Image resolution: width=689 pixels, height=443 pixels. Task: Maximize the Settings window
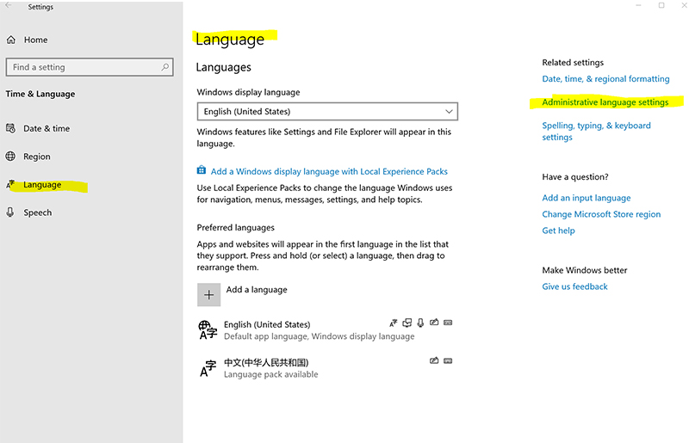click(661, 5)
